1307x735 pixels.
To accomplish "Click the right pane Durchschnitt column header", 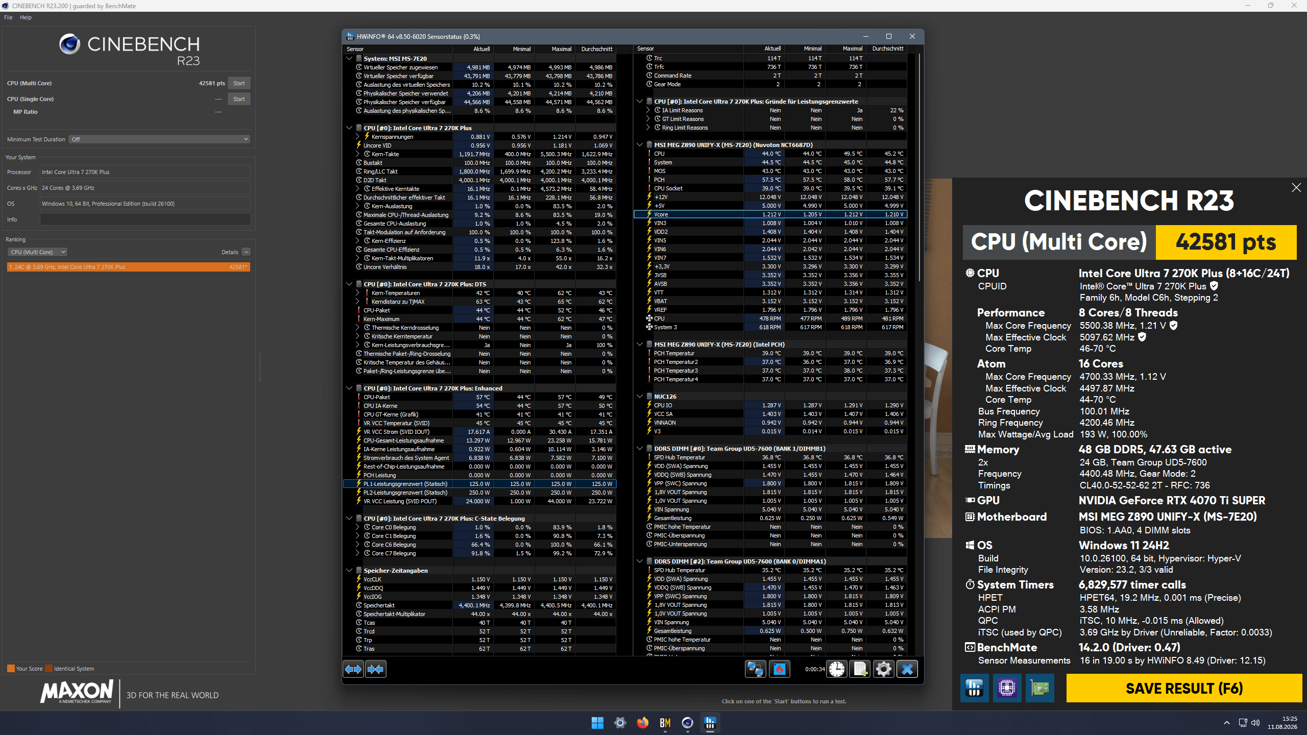I will tap(887, 49).
